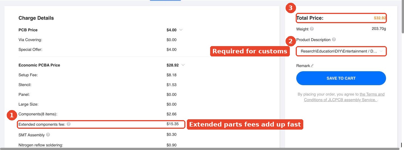Collapse the PCB Price section chevron
Image resolution: width=404 pixels, height=150 pixels.
[x=181, y=30]
